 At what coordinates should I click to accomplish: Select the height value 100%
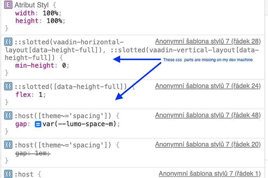tap(54, 21)
